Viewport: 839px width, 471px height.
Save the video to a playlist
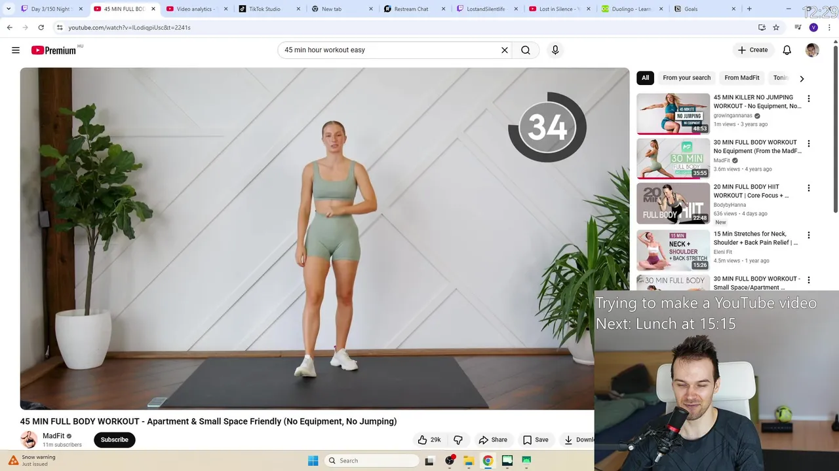pyautogui.click(x=536, y=440)
